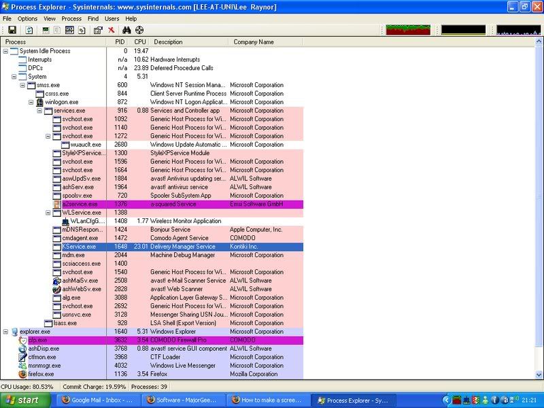Collapse the System Idle Process node

tap(6, 51)
